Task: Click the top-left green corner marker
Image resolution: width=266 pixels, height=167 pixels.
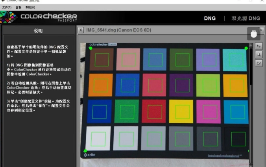Action: pyautogui.click(x=91, y=48)
